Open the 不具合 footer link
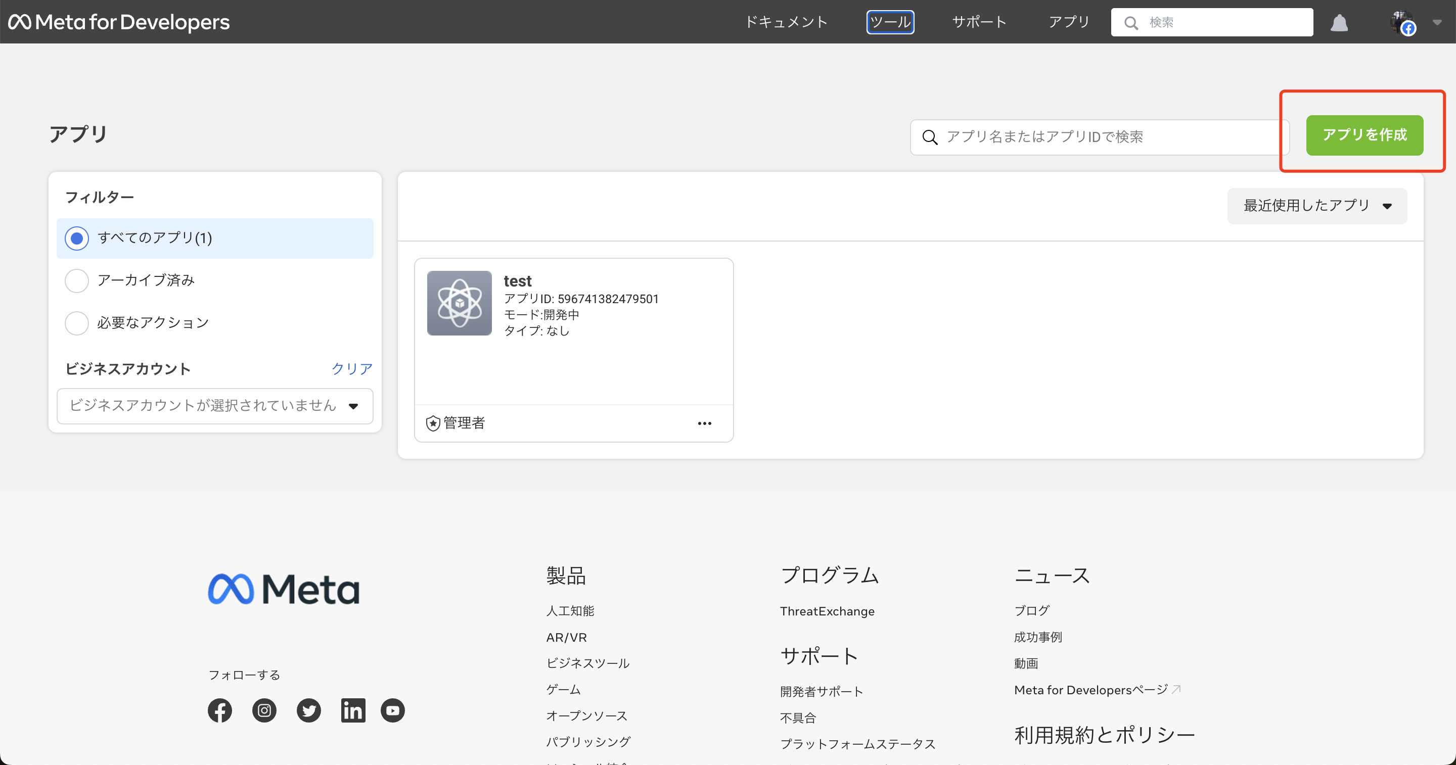 pos(798,718)
